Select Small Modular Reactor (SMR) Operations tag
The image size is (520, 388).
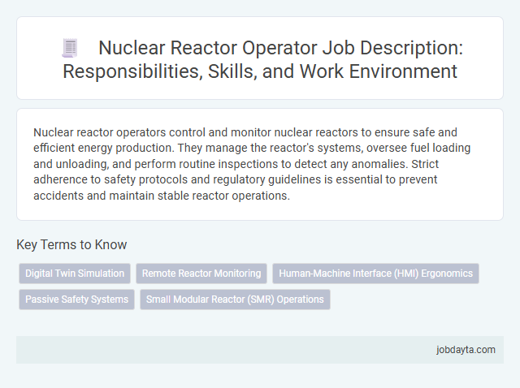pyautogui.click(x=235, y=300)
